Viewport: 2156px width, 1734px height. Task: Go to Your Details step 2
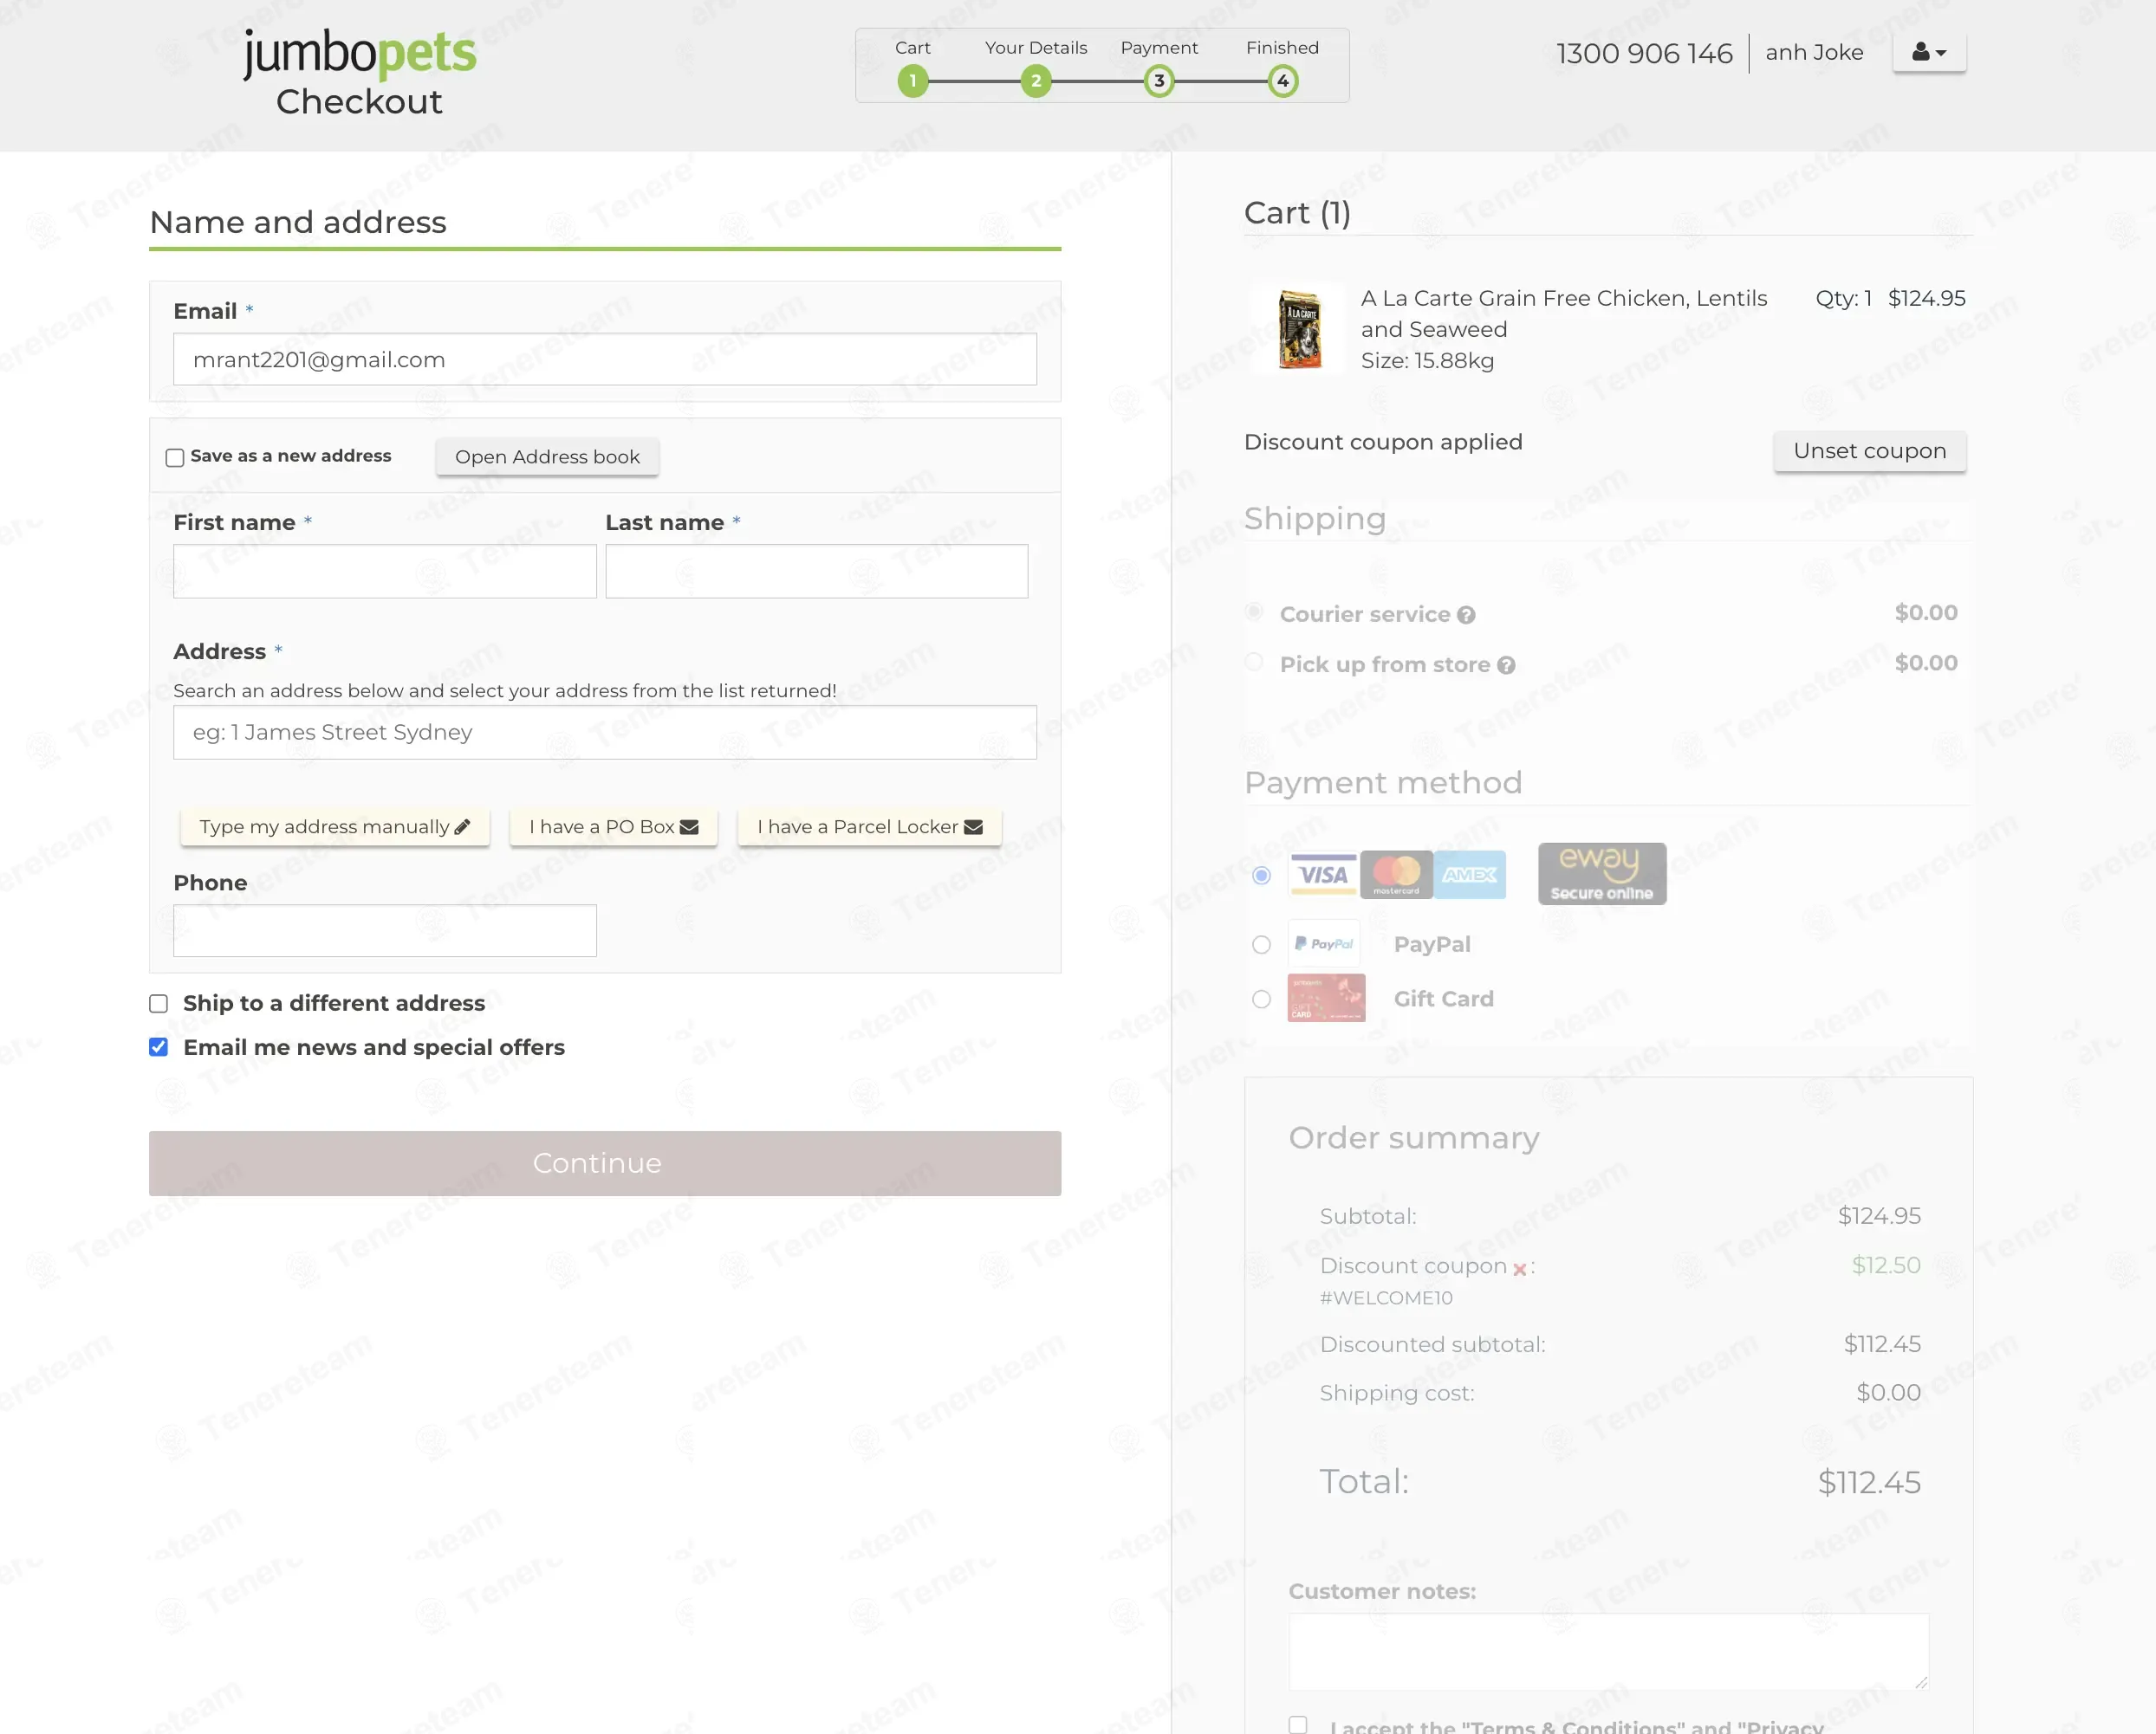click(1036, 81)
